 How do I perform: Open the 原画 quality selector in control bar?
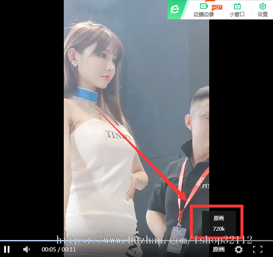(219, 249)
